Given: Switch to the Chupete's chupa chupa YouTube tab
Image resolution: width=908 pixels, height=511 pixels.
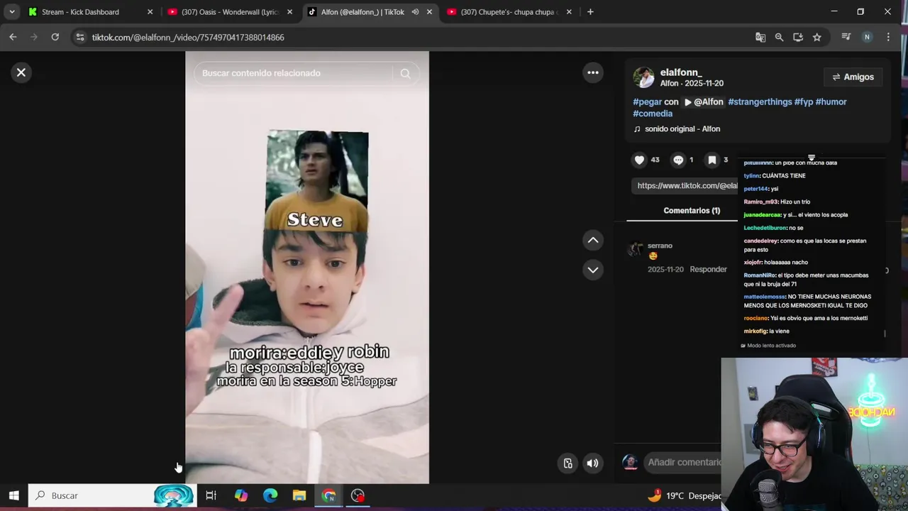Looking at the screenshot, I should click(509, 12).
